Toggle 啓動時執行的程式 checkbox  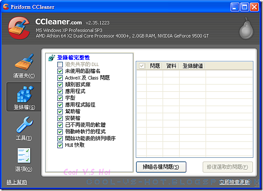click(x=60, y=132)
